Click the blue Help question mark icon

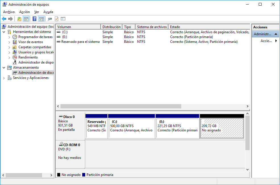click(x=34, y=19)
